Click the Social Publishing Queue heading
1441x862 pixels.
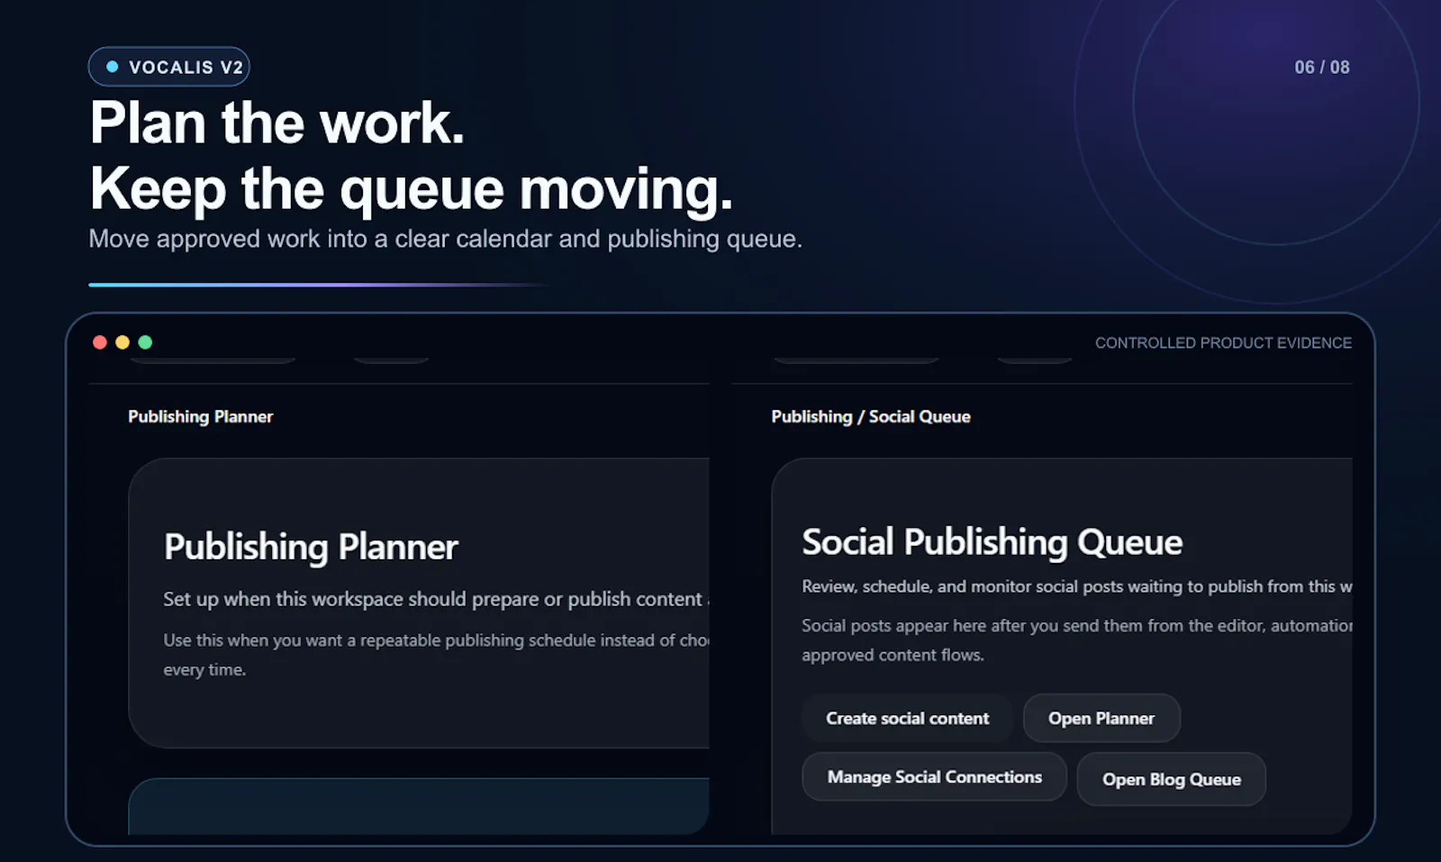tap(992, 542)
